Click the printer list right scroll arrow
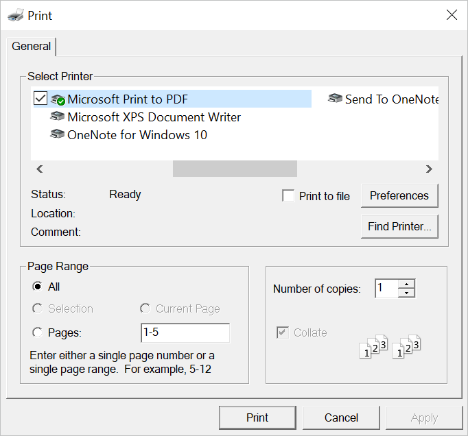The image size is (468, 436). [429, 169]
